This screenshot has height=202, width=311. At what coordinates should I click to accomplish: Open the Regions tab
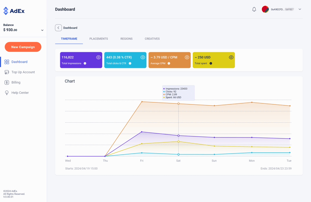point(126,39)
